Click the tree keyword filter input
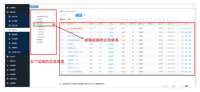Image resolution: width=200 pixels, height=92 pixels. pyautogui.click(x=44, y=12)
